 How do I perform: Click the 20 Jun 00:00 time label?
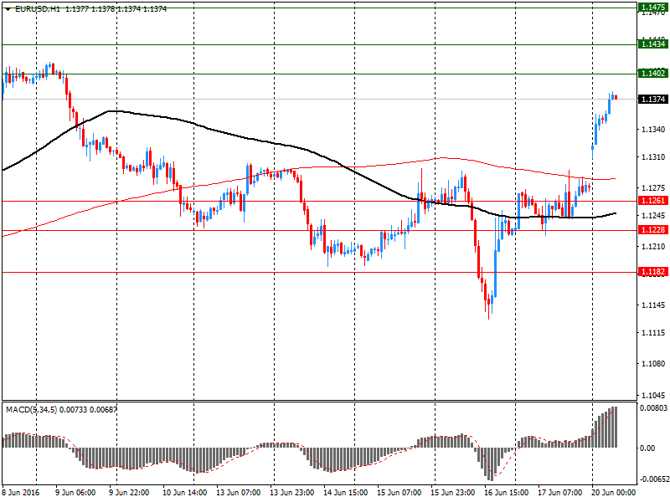tap(614, 493)
